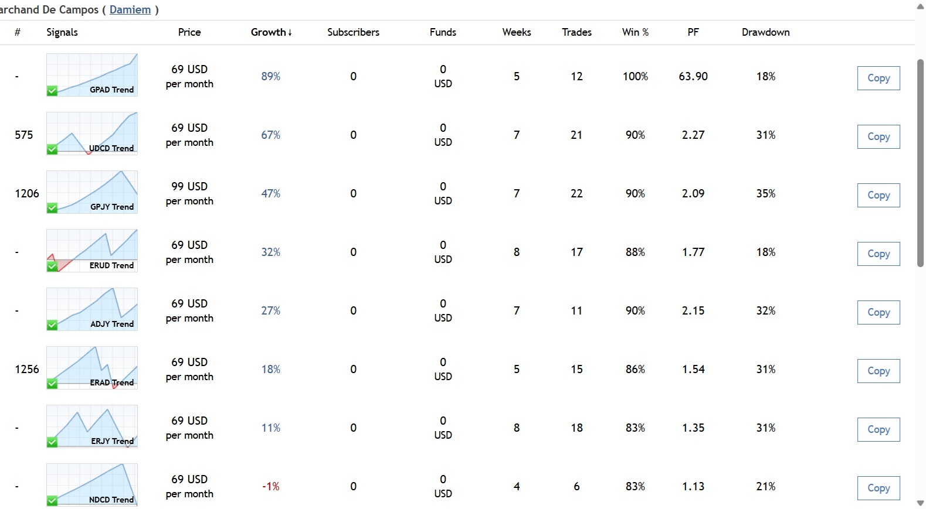Click the green checkmark on NDCD Trend
This screenshot has height=509, width=926.
pyautogui.click(x=52, y=501)
